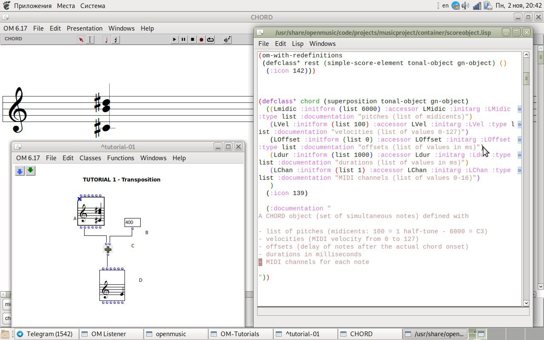Click the Lisp editor vertical scrollbar thumb
The height and width of the screenshot is (340, 544).
(526, 79)
